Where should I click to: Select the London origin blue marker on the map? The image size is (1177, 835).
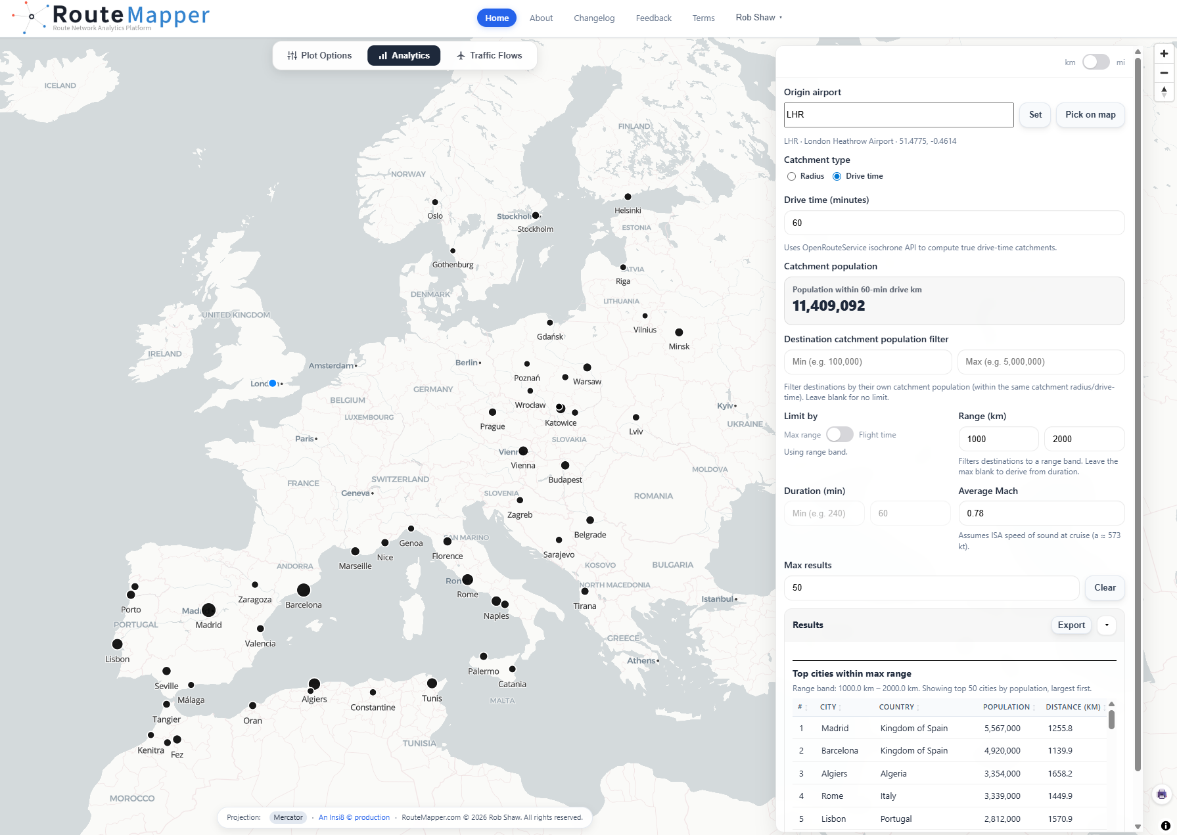pos(273,383)
